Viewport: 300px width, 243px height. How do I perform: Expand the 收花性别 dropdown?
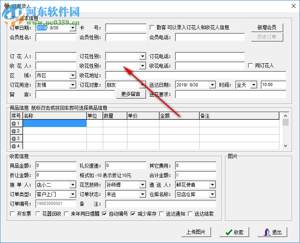point(142,66)
